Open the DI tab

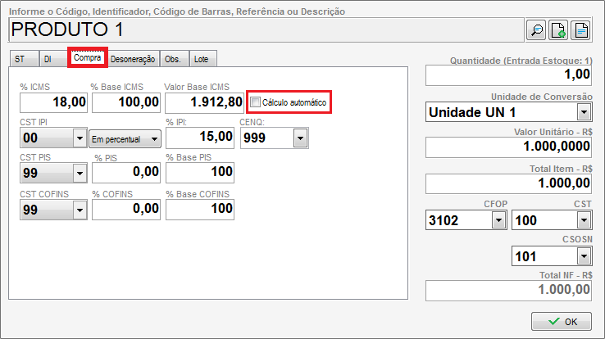click(52, 59)
